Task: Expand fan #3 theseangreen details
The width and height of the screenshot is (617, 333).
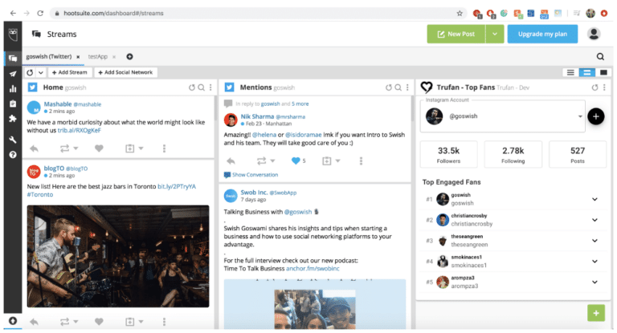Action: pos(595,241)
